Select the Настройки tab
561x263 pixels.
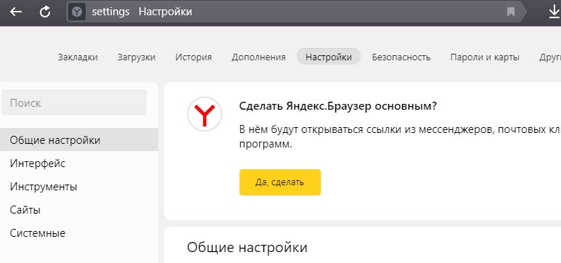pyautogui.click(x=329, y=57)
